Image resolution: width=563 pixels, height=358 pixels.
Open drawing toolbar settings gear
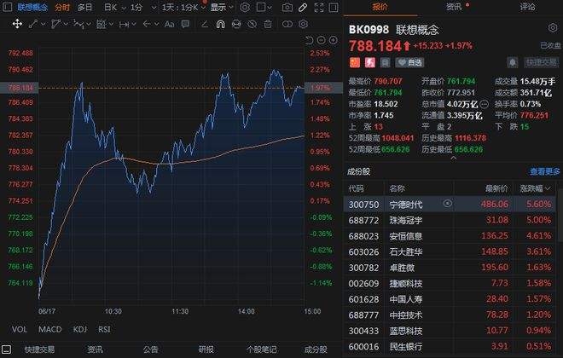pos(304,24)
